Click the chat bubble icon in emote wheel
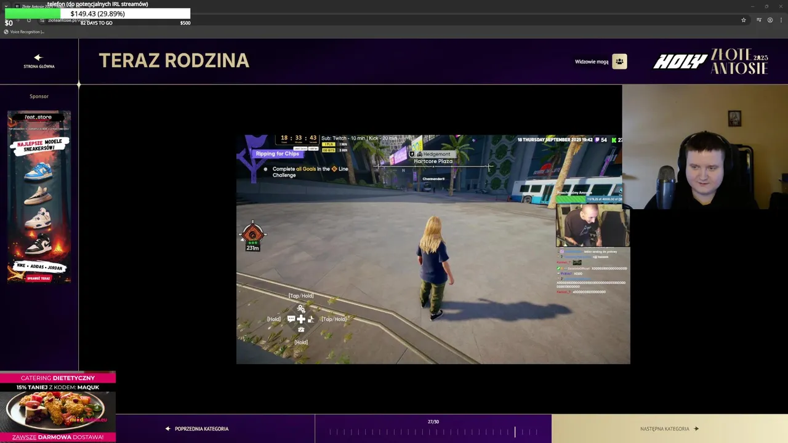 coord(291,319)
